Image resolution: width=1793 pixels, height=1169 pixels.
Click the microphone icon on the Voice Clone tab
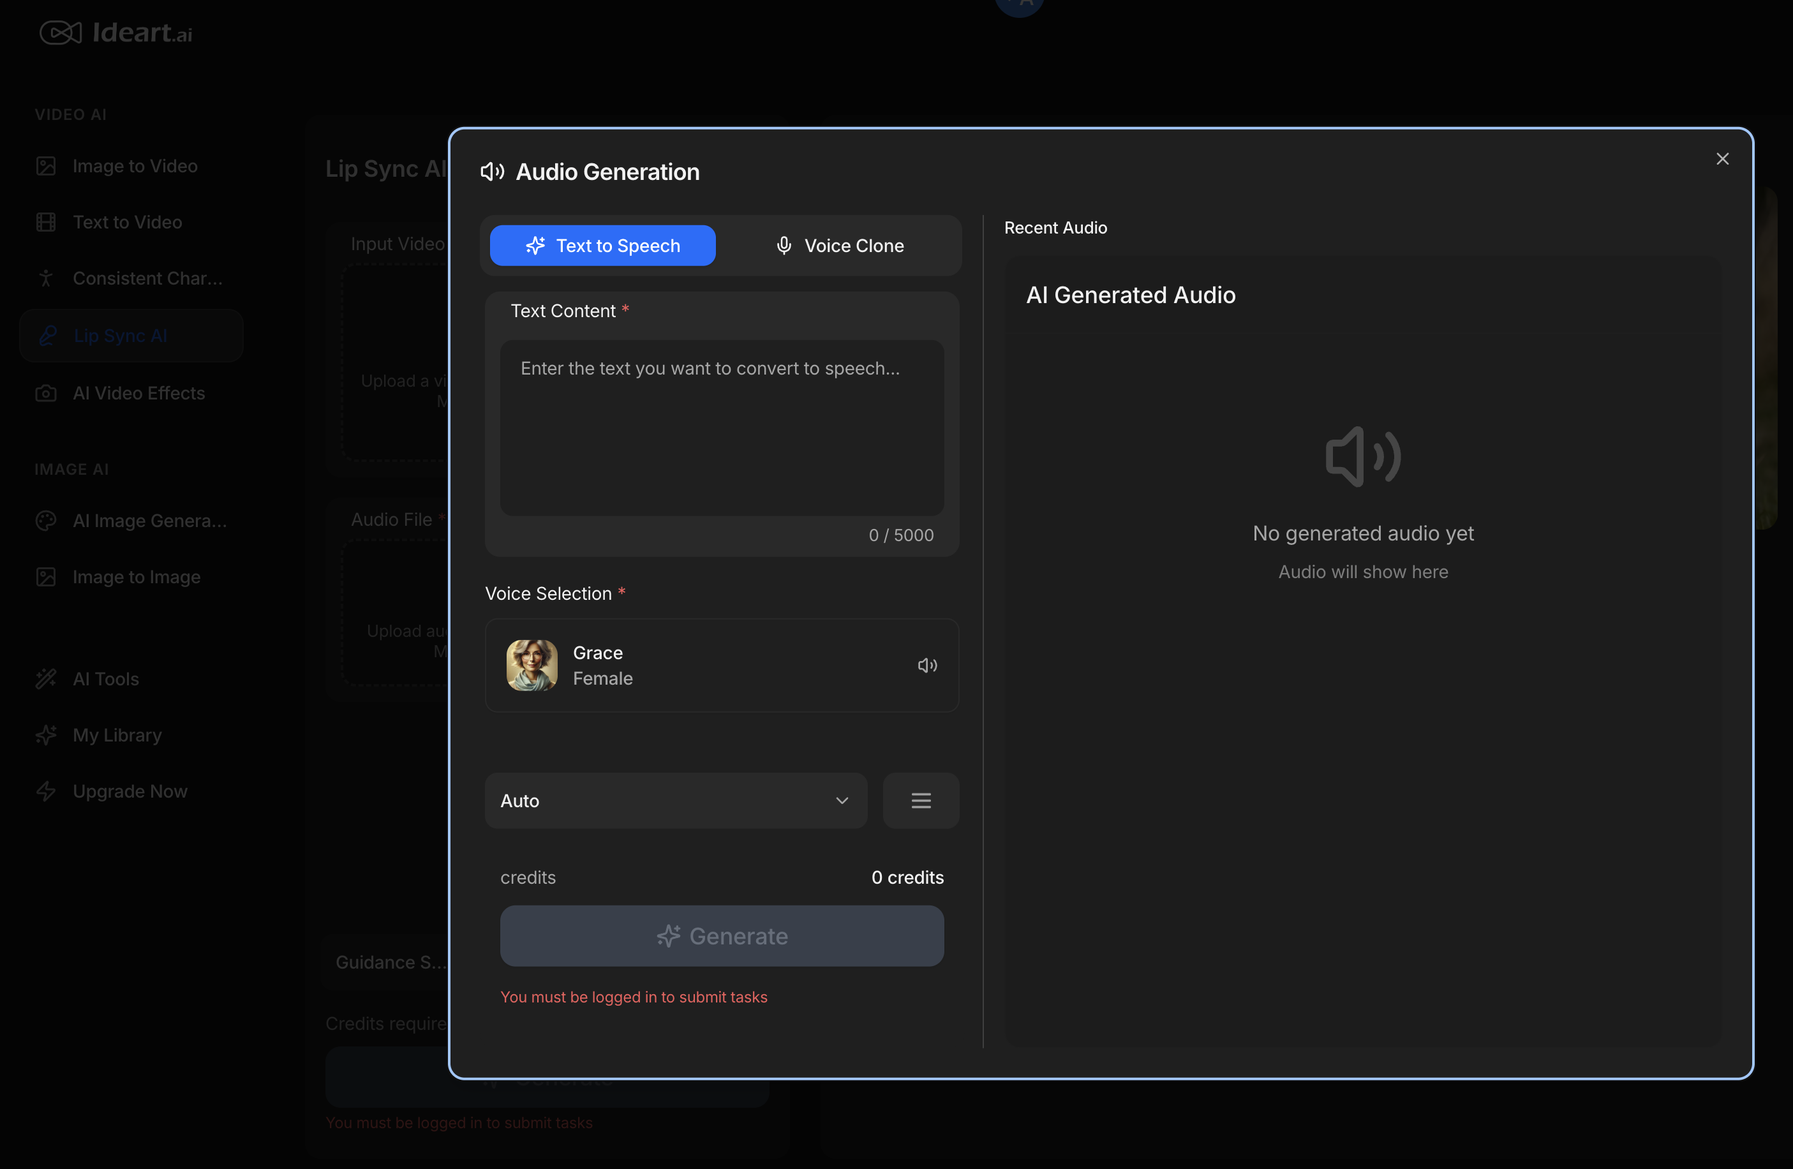point(784,246)
